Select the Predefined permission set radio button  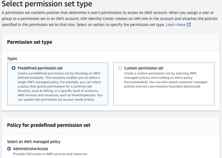pos(14,68)
